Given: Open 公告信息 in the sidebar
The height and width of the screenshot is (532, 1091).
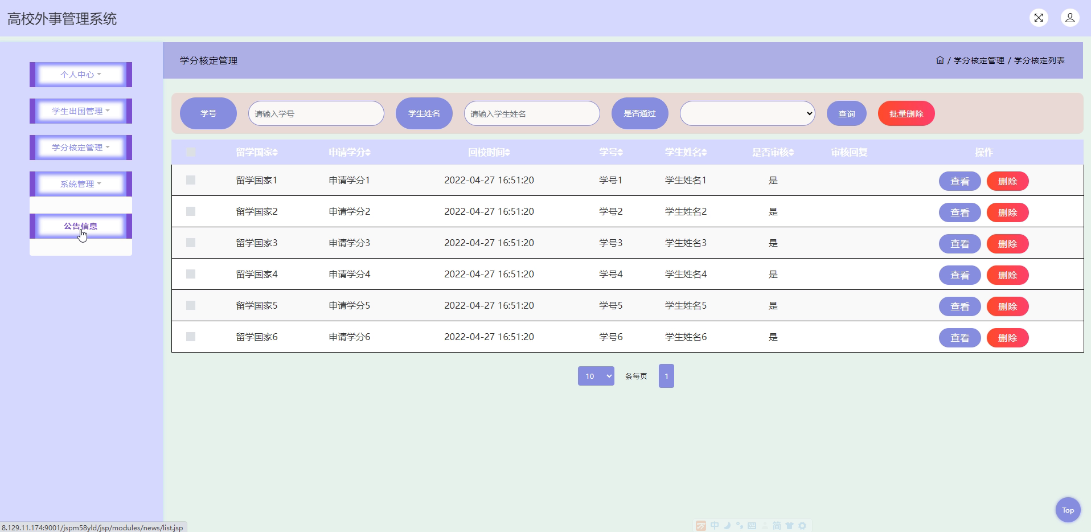Looking at the screenshot, I should [x=81, y=226].
